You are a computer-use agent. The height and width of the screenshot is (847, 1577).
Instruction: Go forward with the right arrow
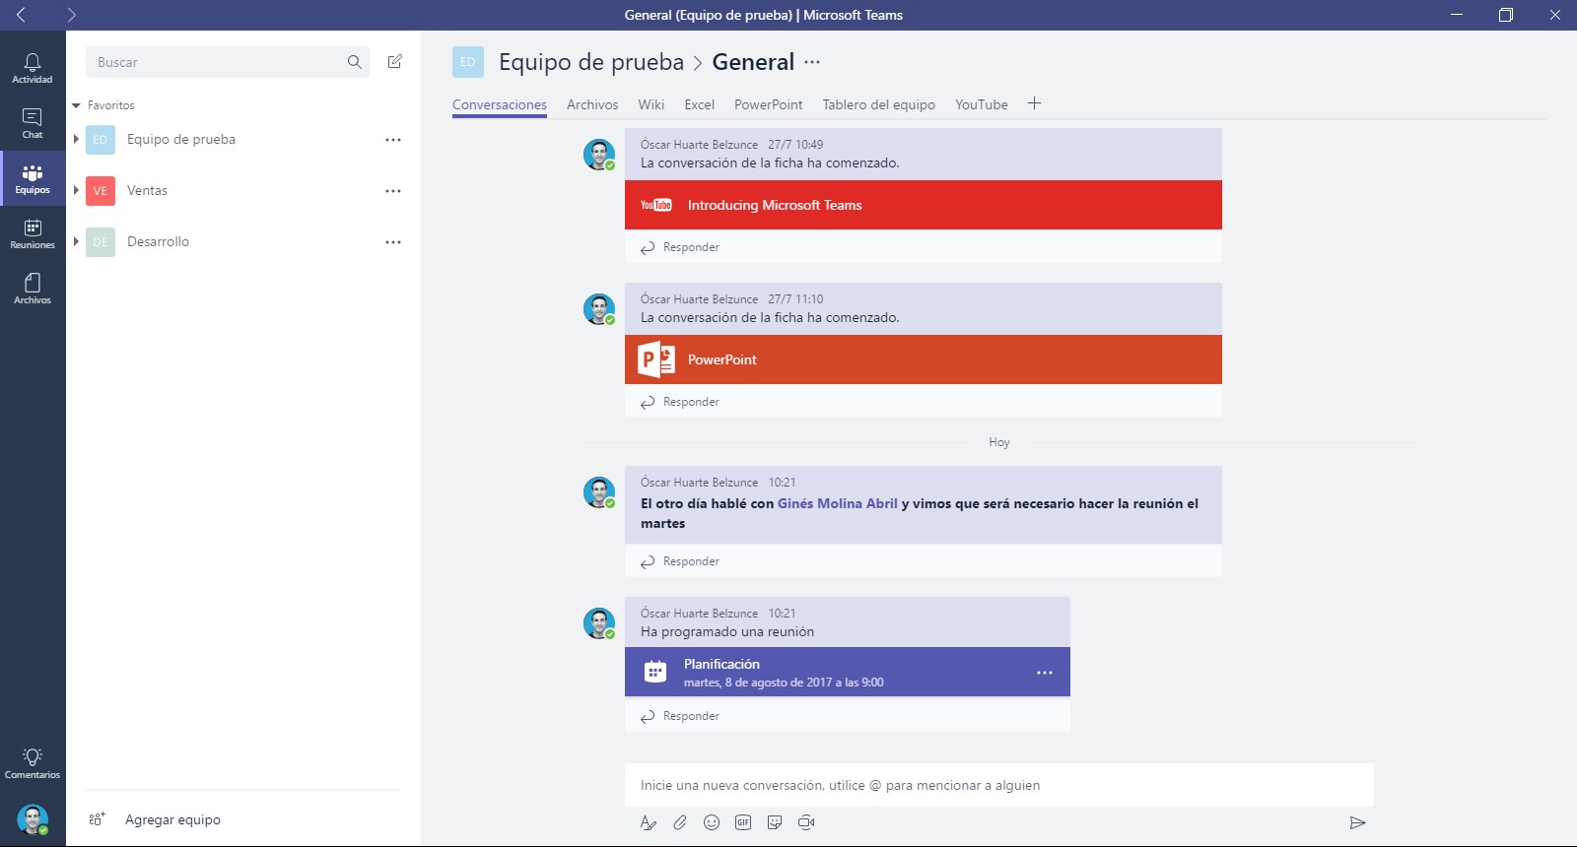click(x=71, y=15)
